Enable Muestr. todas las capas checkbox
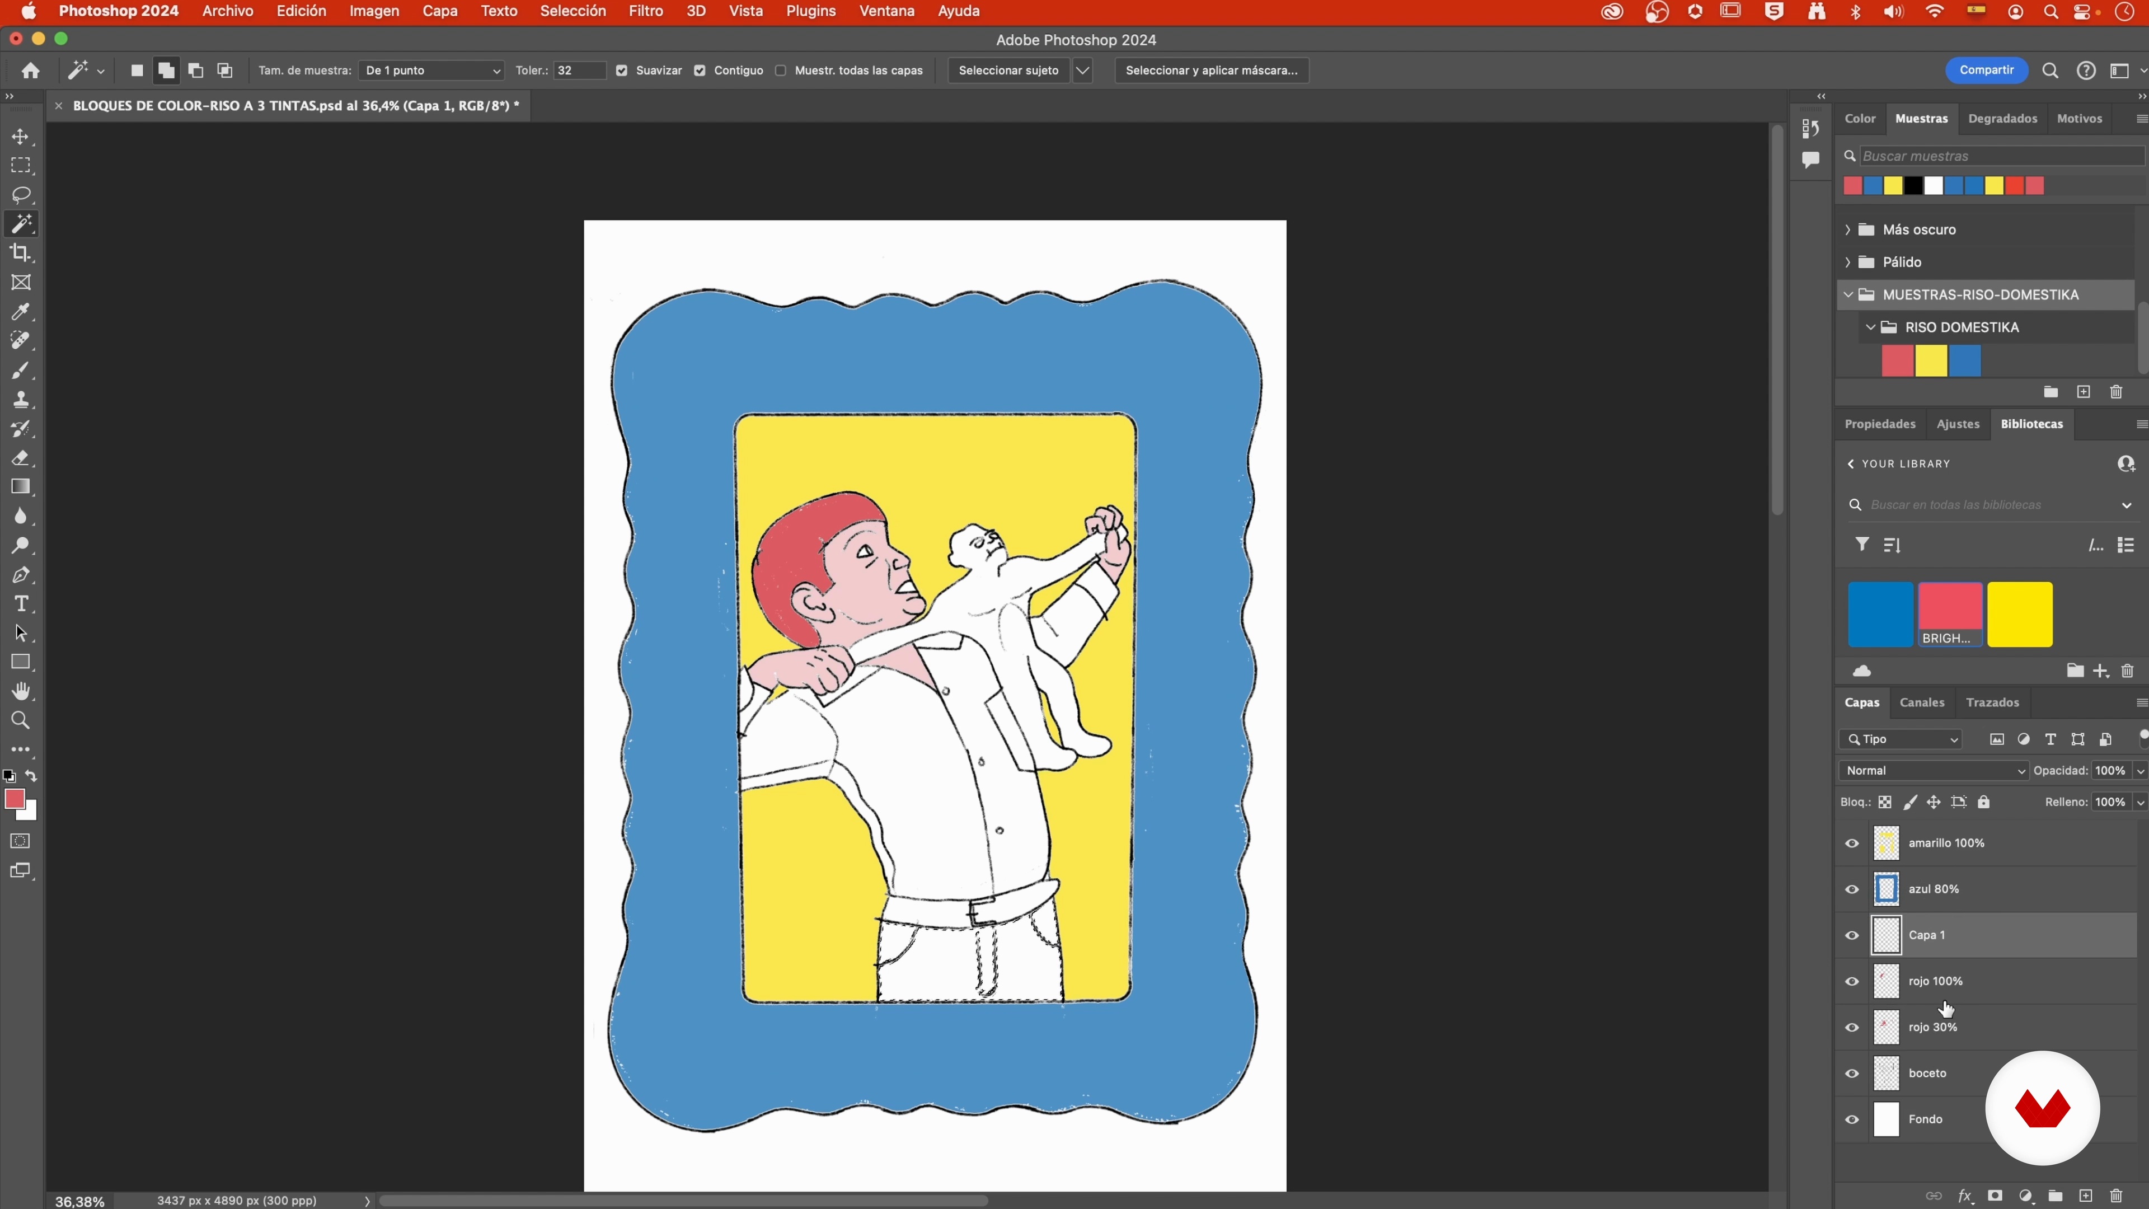The width and height of the screenshot is (2149, 1209). click(x=781, y=71)
